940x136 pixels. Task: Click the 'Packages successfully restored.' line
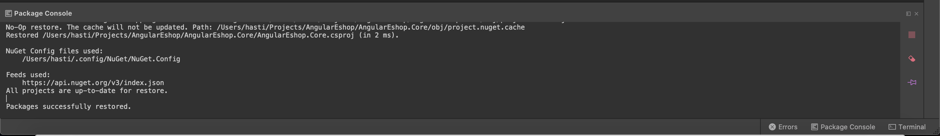[69, 106]
